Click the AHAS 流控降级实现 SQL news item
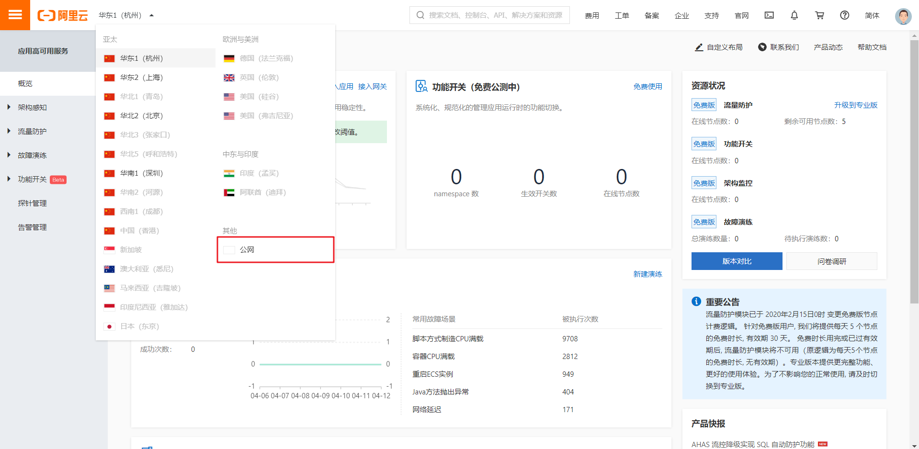 (x=753, y=445)
